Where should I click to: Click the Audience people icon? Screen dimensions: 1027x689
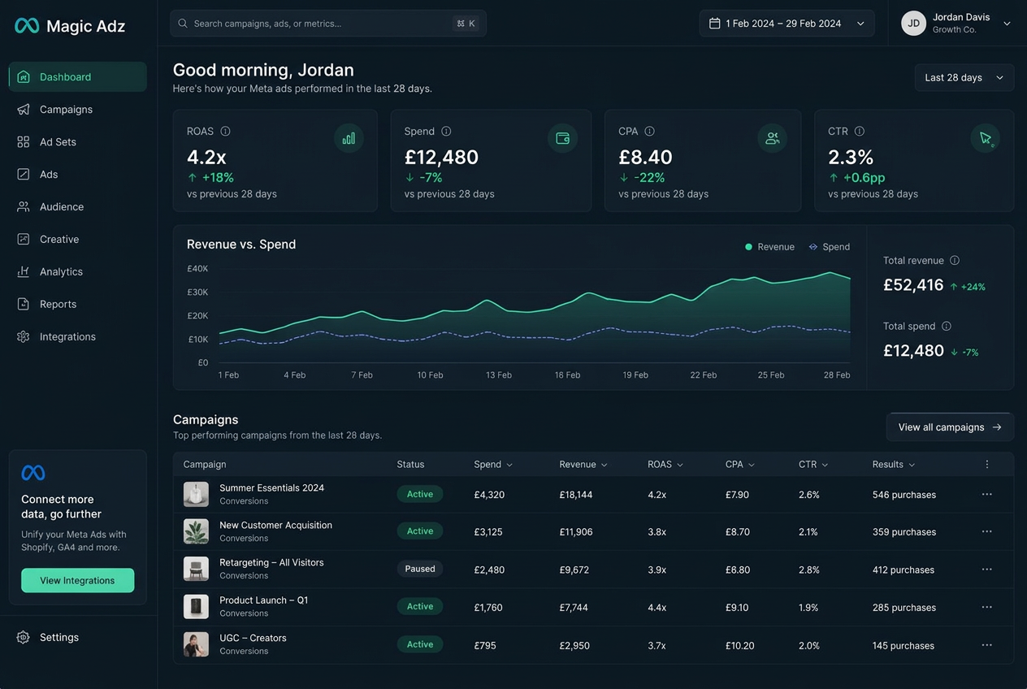coord(24,207)
